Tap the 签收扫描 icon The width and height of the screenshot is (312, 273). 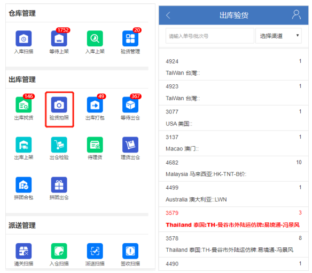coord(130,251)
